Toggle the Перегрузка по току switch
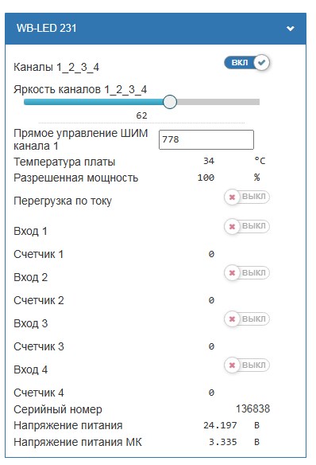 pyautogui.click(x=247, y=197)
